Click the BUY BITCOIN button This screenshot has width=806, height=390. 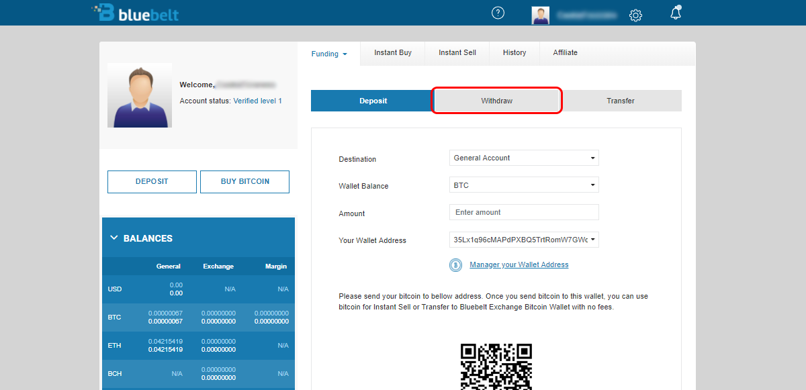coord(245,182)
